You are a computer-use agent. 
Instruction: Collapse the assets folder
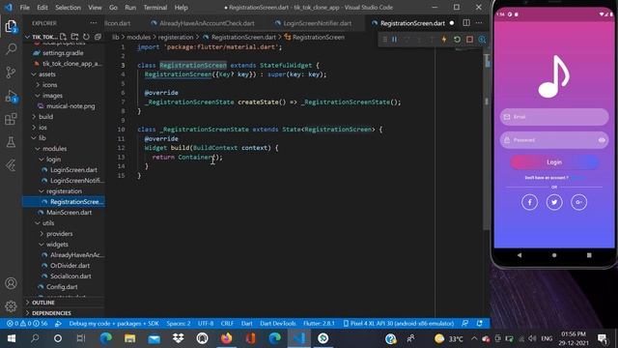[x=46, y=74]
